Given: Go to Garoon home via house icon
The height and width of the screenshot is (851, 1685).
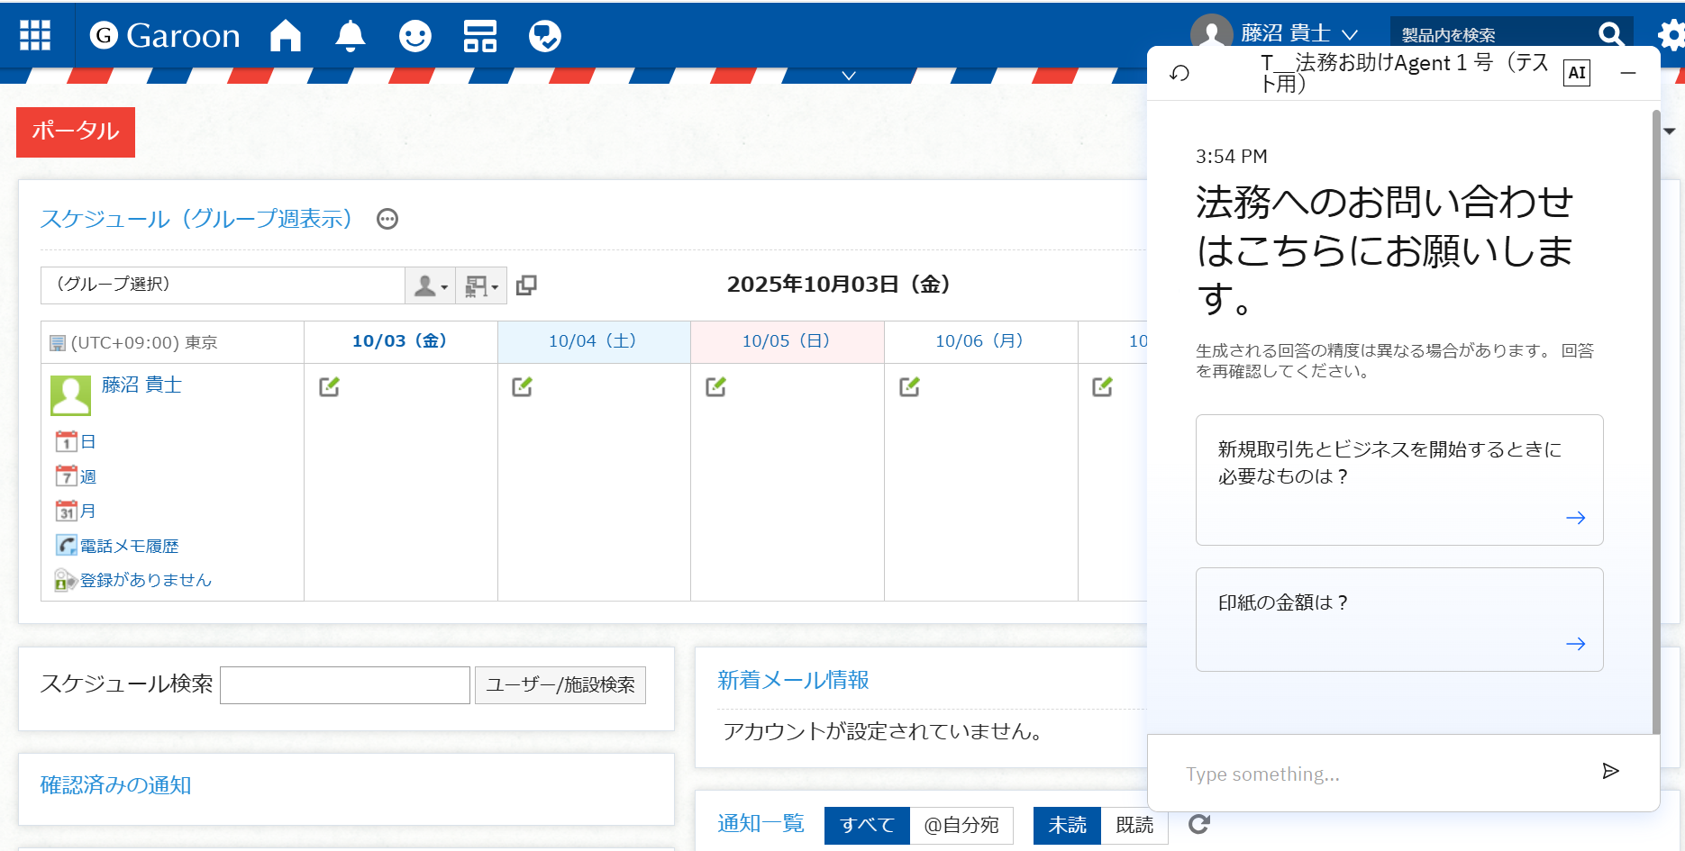Looking at the screenshot, I should click(286, 35).
